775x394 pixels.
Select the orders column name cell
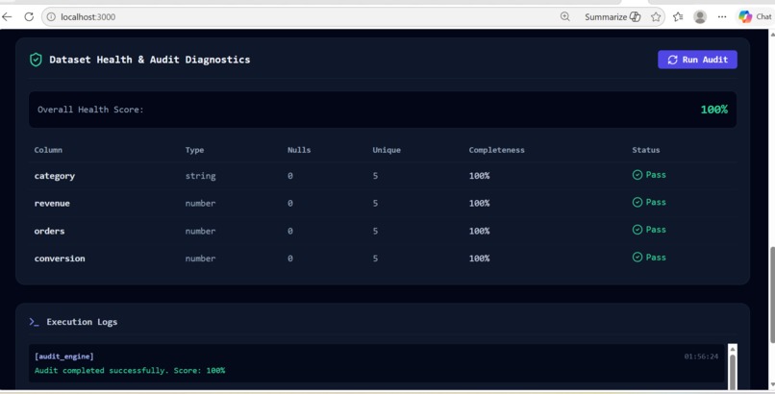[x=49, y=231]
